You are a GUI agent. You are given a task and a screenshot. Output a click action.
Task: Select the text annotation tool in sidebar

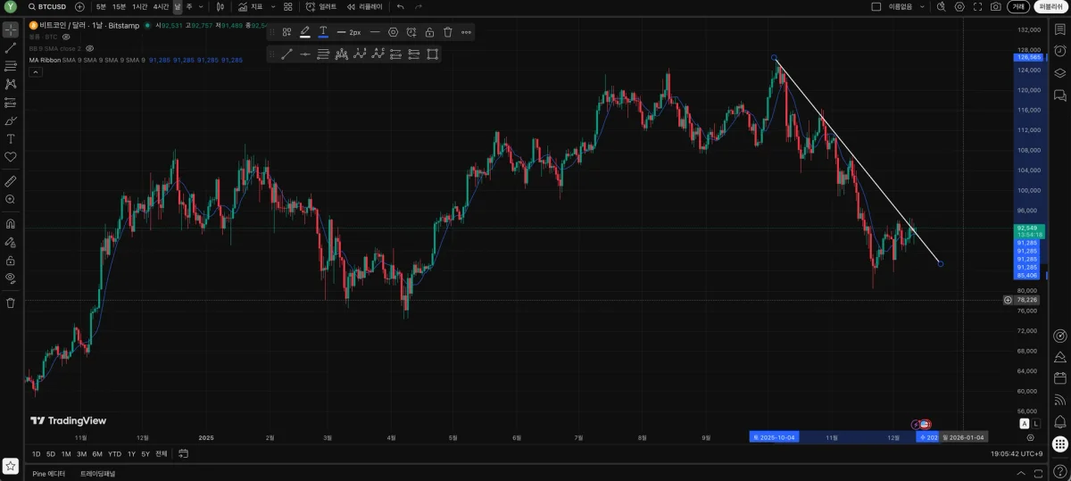click(11, 139)
